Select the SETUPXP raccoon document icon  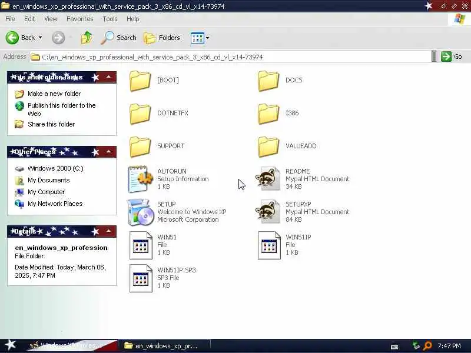tap(268, 212)
